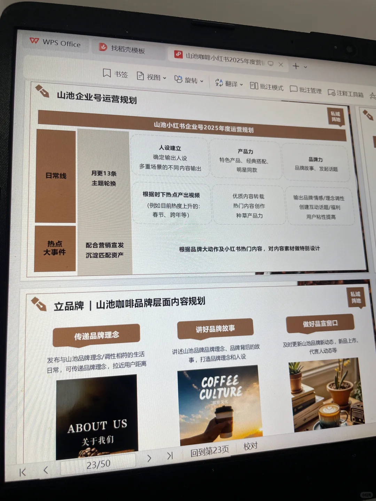Screen dimensions: 376x501
Task: Select the 品牌力 card text
Action: (316, 164)
